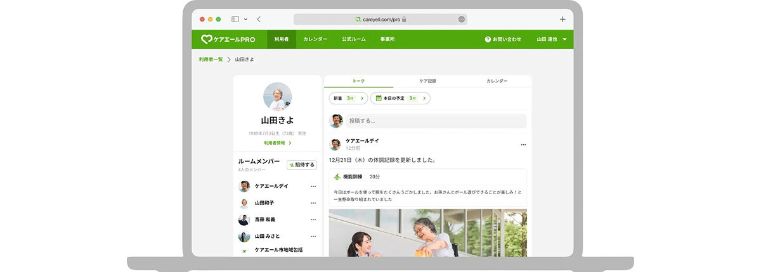The width and height of the screenshot is (761, 272).
Task: Navigate to 利用者一覧 breadcrumb
Action: [x=211, y=59]
